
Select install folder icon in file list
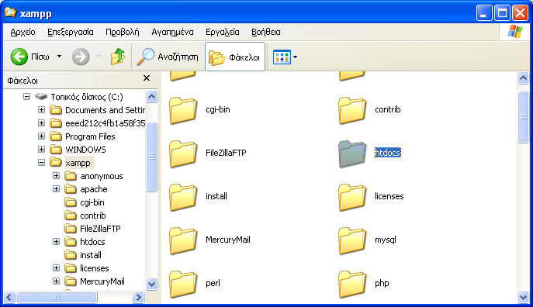point(183,197)
